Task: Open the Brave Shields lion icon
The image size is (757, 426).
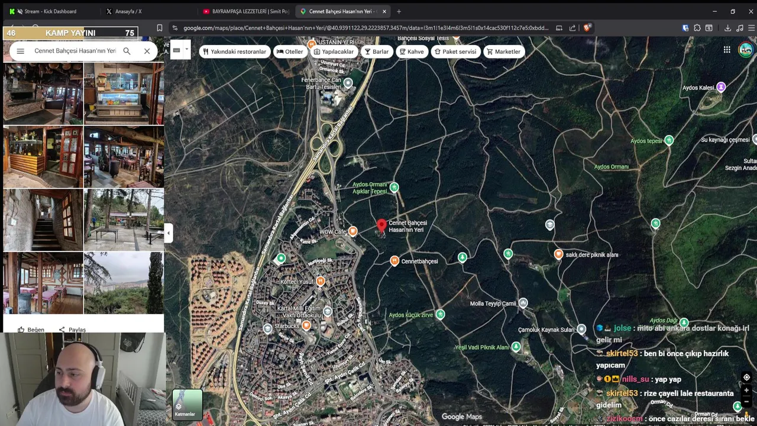Action: point(587,28)
